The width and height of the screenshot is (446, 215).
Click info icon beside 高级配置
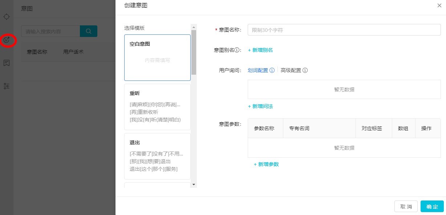coord(305,70)
